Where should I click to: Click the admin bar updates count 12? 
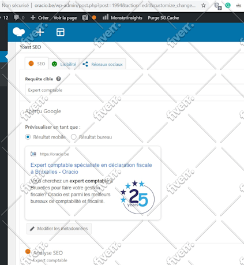(6, 18)
